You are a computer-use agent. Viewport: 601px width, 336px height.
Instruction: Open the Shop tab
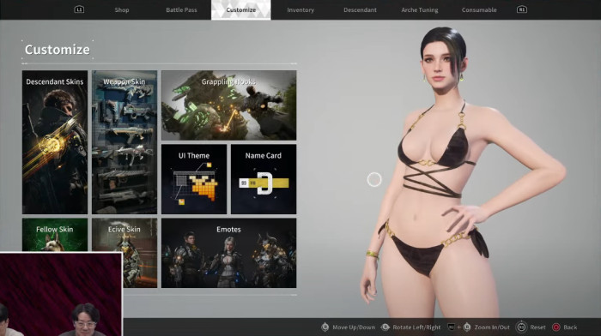(x=122, y=10)
